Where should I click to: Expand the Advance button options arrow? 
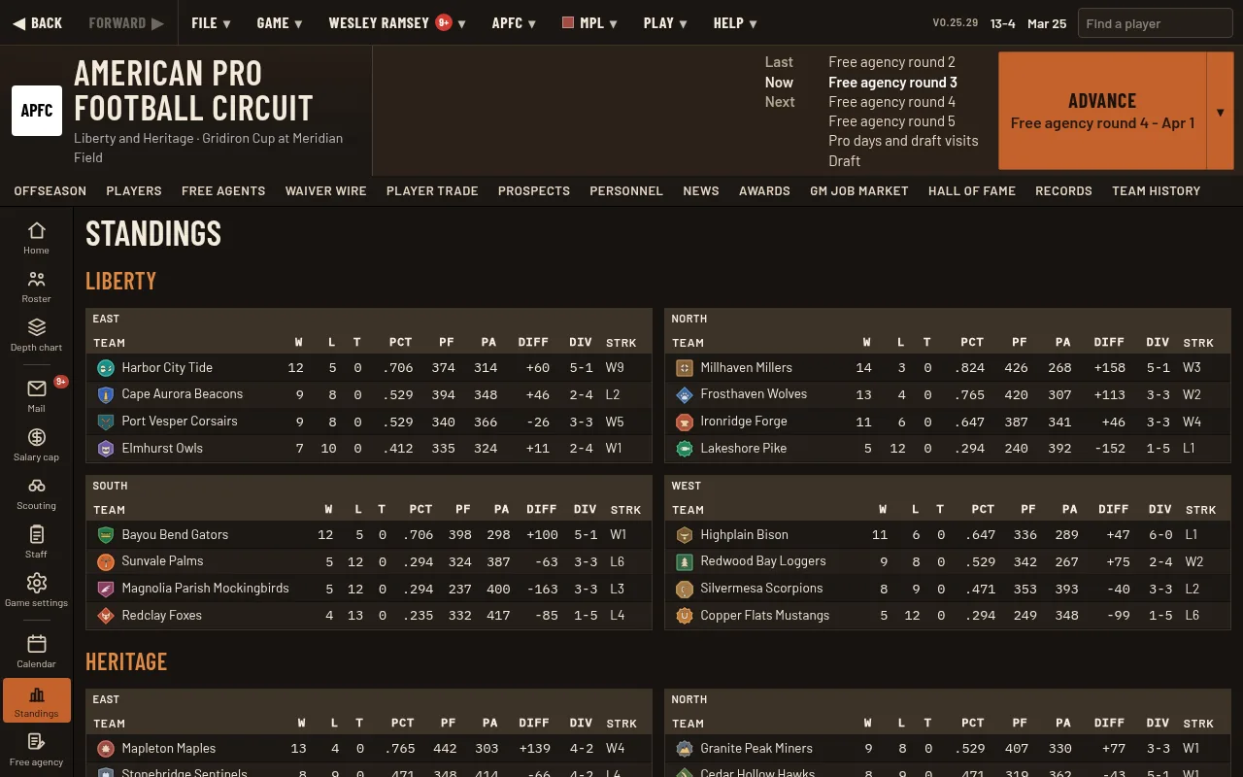tap(1220, 111)
